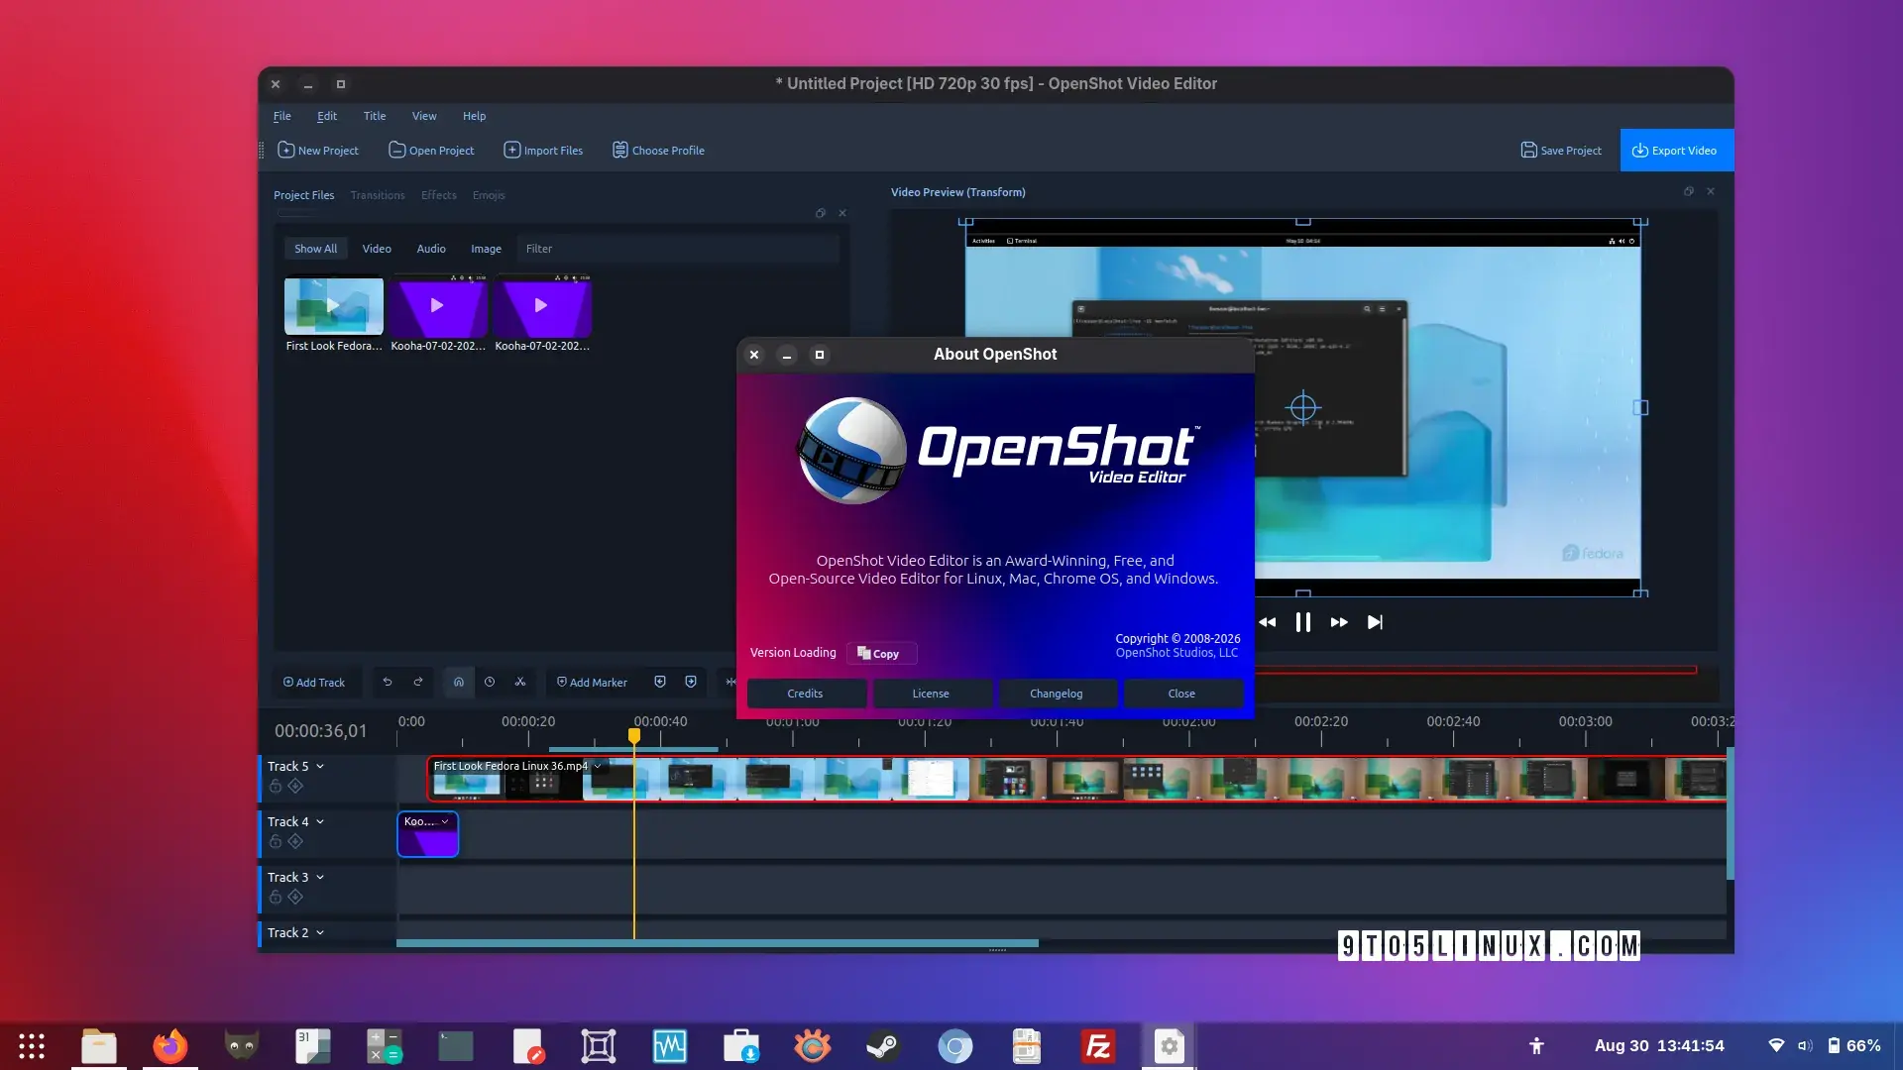Rewind the video preview

(x=1268, y=622)
